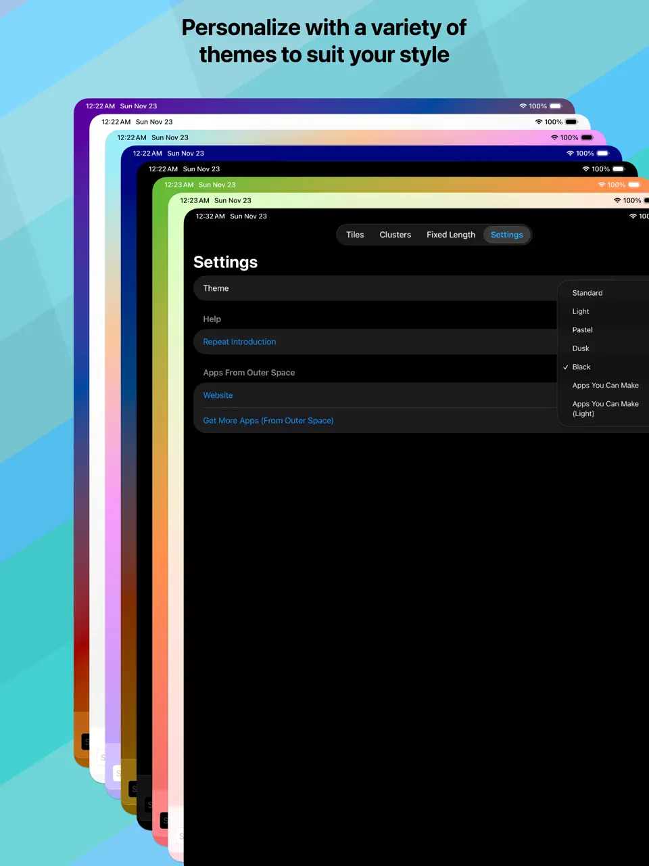This screenshot has height=866, width=649.
Task: Click the checkmark beside the Black theme option
Action: pyautogui.click(x=565, y=367)
